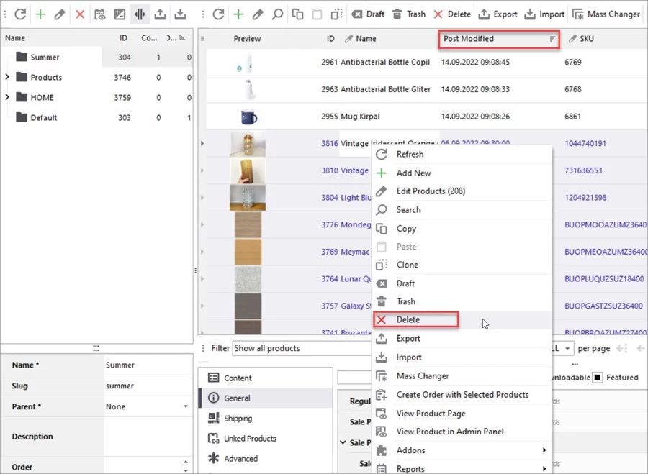Open the Search magnifier icon in toolbar
Image resolution: width=648 pixels, height=474 pixels.
pyautogui.click(x=276, y=14)
